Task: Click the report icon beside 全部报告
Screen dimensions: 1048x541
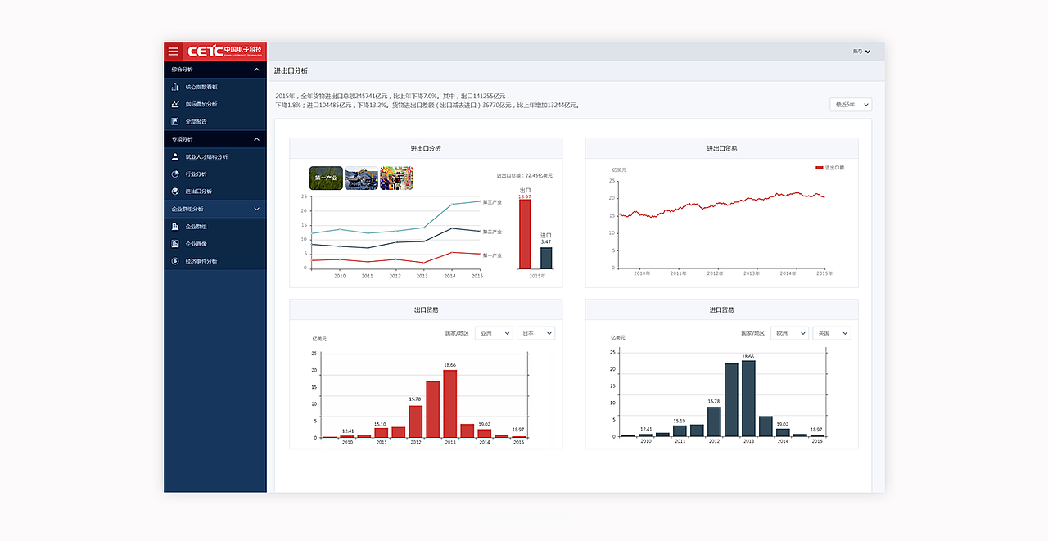Action: [x=175, y=121]
